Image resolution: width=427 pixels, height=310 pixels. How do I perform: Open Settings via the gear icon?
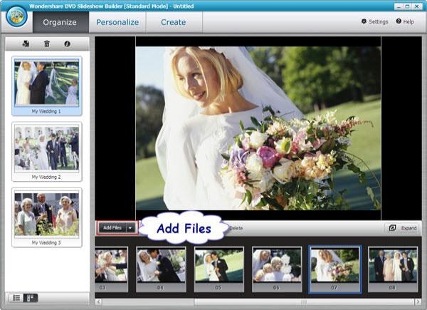coord(364,22)
